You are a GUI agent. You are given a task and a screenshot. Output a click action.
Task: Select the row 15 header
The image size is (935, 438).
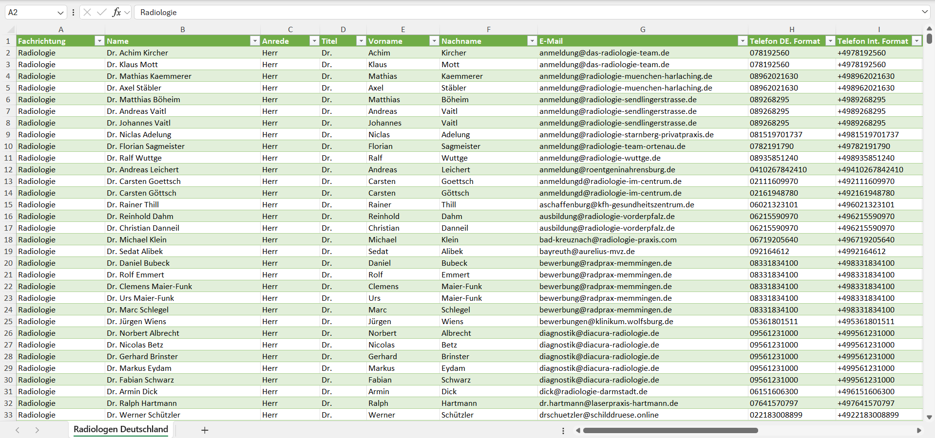8,204
